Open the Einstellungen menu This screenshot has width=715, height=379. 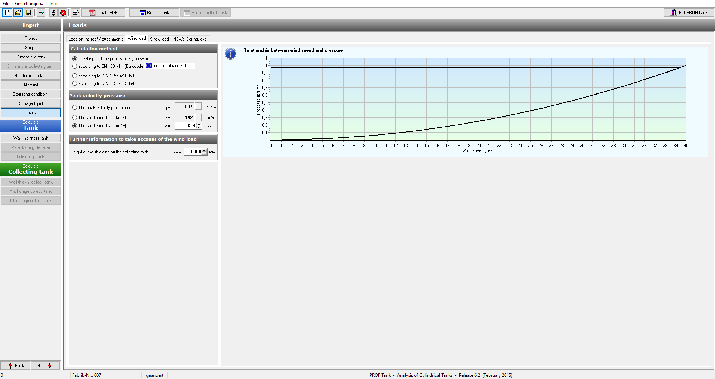click(29, 4)
